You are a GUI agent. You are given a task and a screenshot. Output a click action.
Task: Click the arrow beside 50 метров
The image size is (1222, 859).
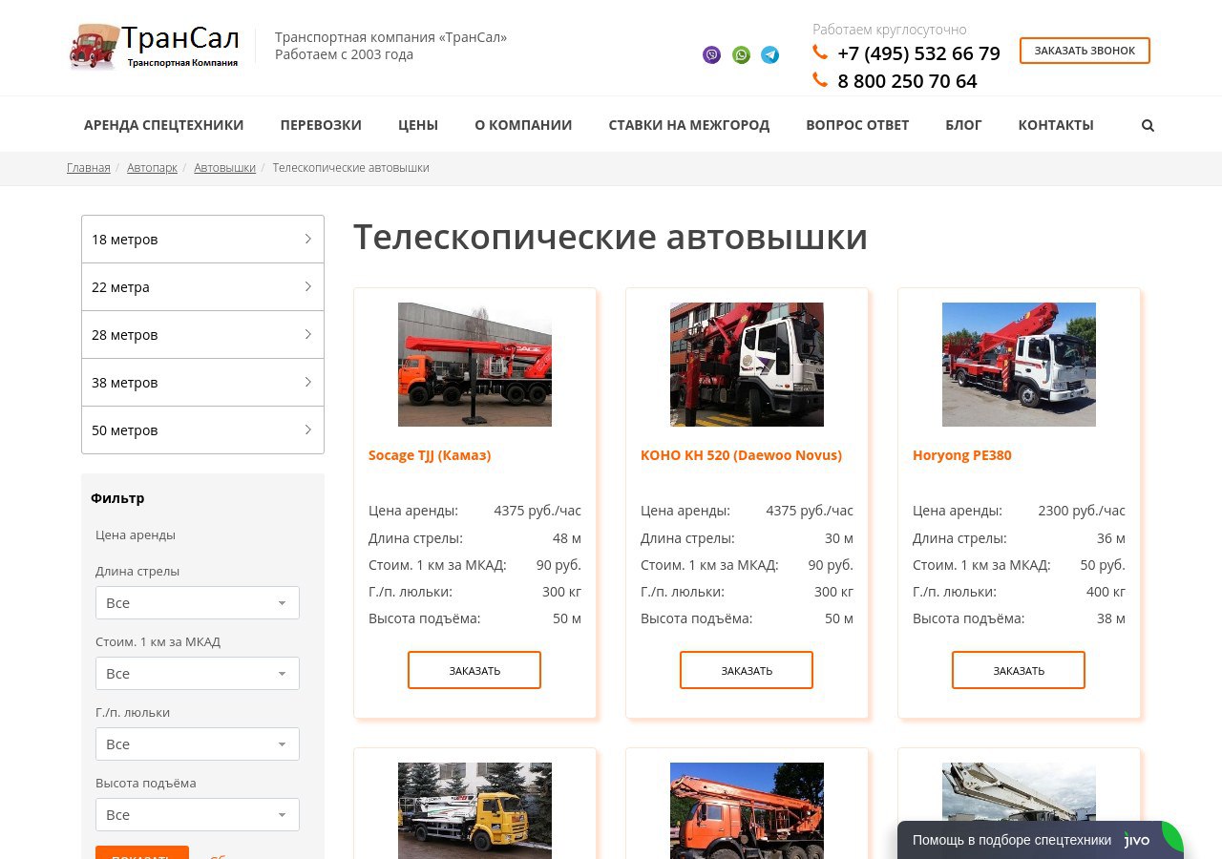point(307,429)
